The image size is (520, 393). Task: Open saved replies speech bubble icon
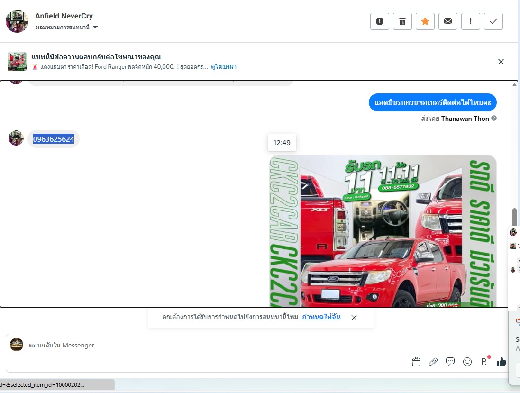[450, 362]
